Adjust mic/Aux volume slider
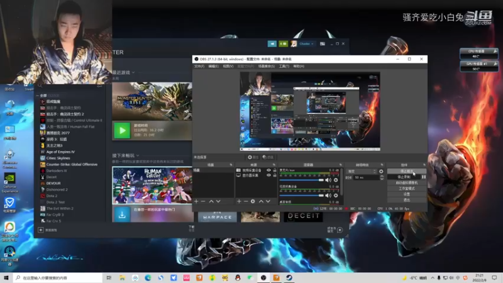This screenshot has width=503, height=283. pyautogui.click(x=302, y=180)
